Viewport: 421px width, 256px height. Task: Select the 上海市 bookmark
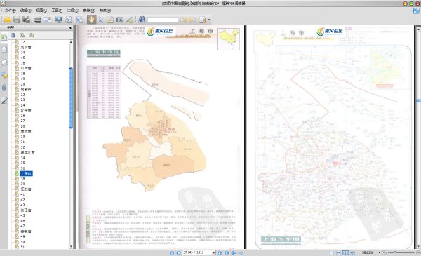tap(27, 174)
